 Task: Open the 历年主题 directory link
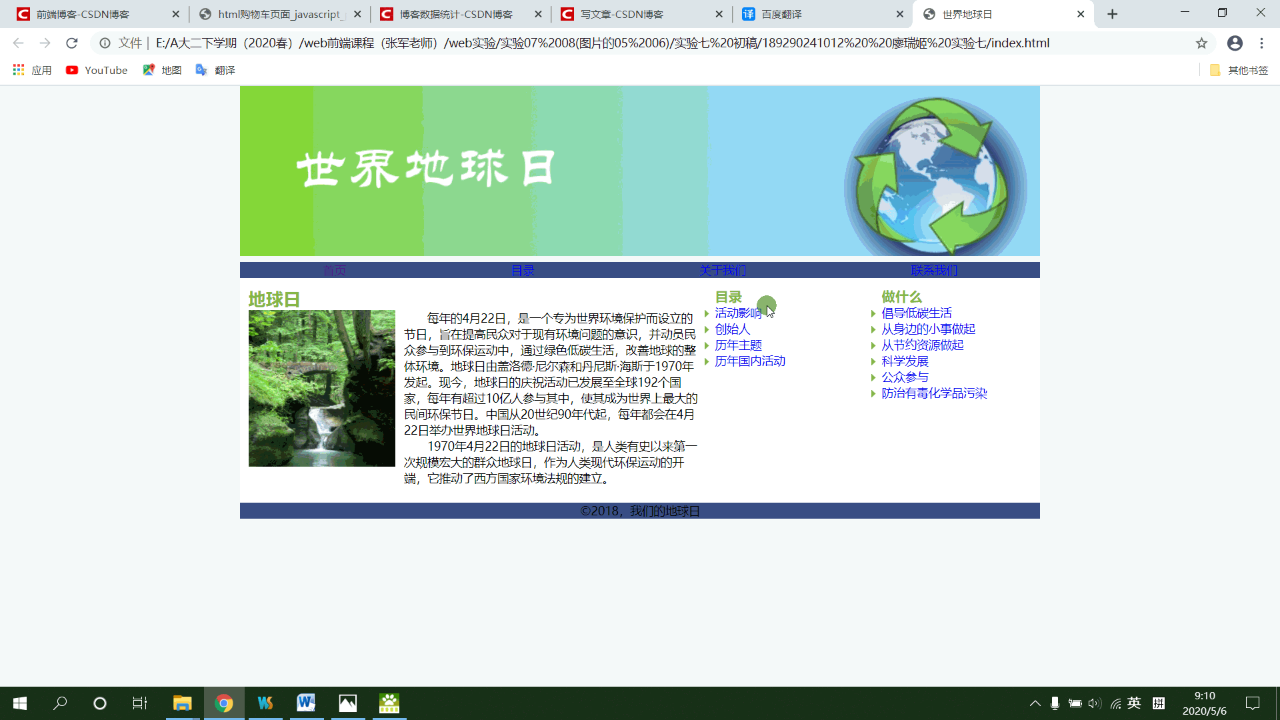pos(738,345)
